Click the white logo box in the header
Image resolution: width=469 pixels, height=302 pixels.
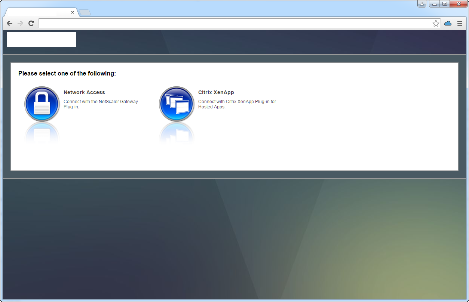pos(42,40)
